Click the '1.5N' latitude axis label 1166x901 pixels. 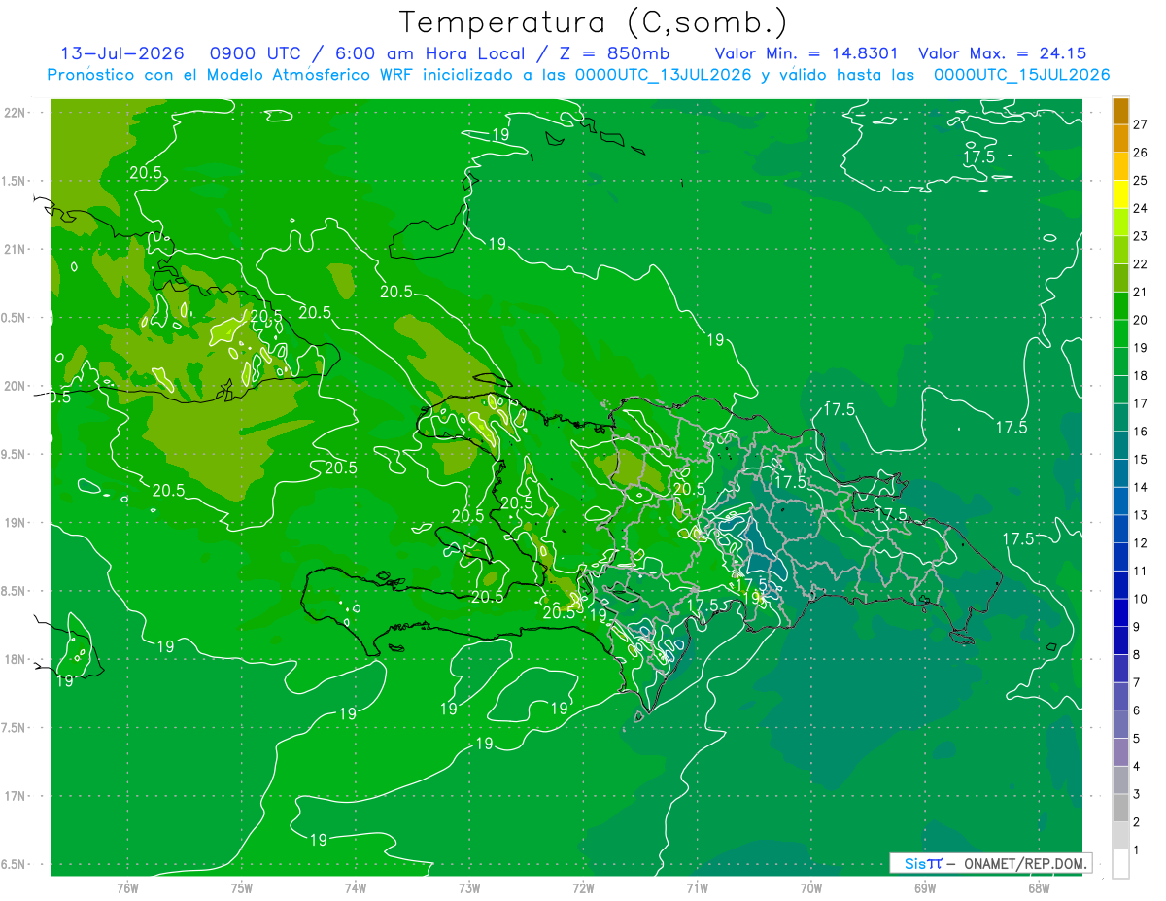(14, 181)
